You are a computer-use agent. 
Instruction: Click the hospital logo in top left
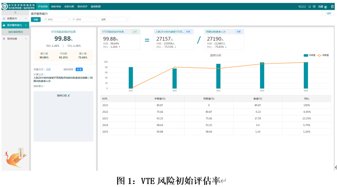5,6
